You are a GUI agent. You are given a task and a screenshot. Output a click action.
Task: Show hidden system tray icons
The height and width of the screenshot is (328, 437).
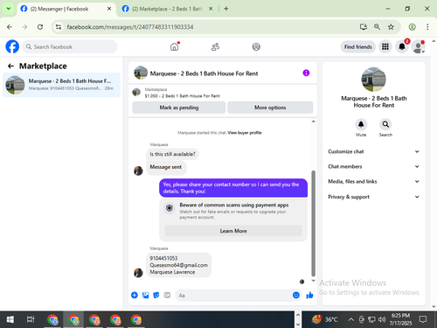tap(351, 320)
